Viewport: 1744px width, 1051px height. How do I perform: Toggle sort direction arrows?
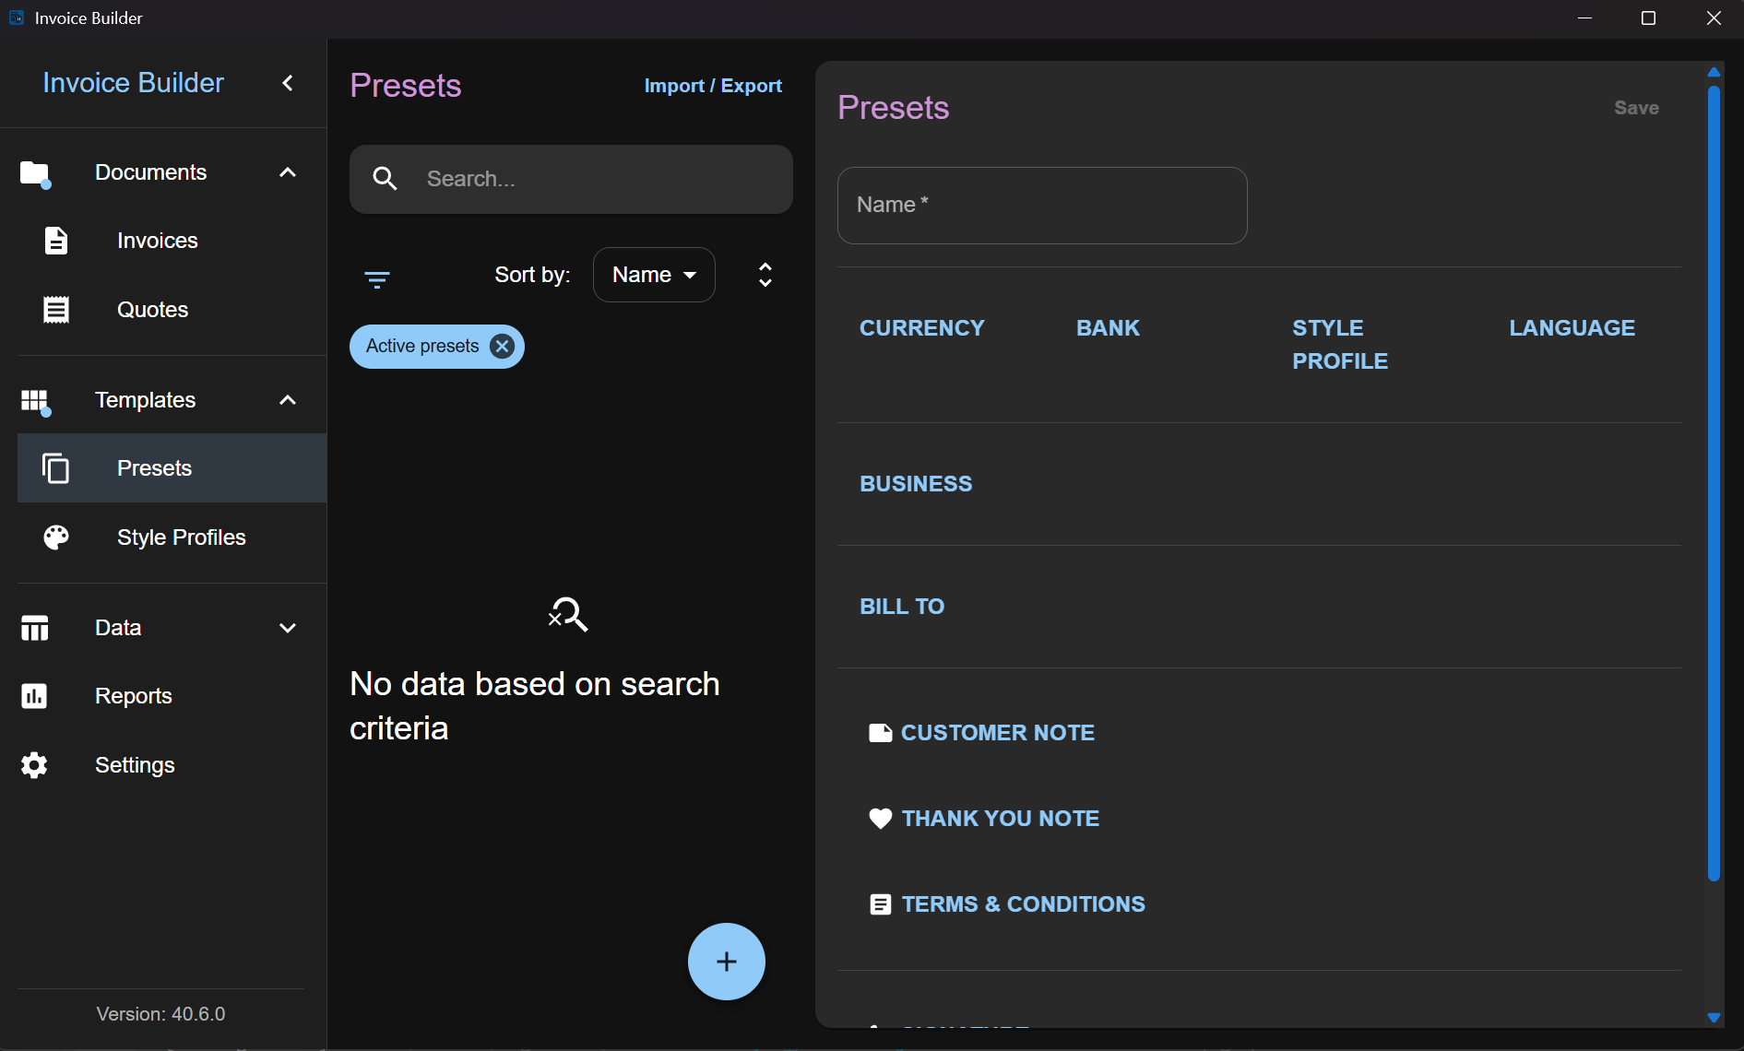[x=765, y=275]
